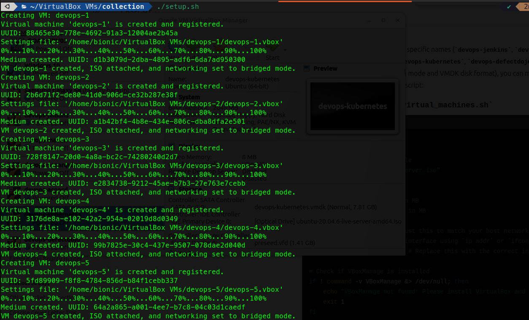Click the devops-5.vbox settings file line
Viewport: 529px width, 320px height.
pos(142,290)
